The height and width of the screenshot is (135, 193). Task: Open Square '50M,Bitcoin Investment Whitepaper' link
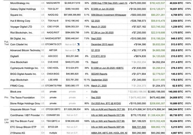pyautogui.click(x=109, y=15)
